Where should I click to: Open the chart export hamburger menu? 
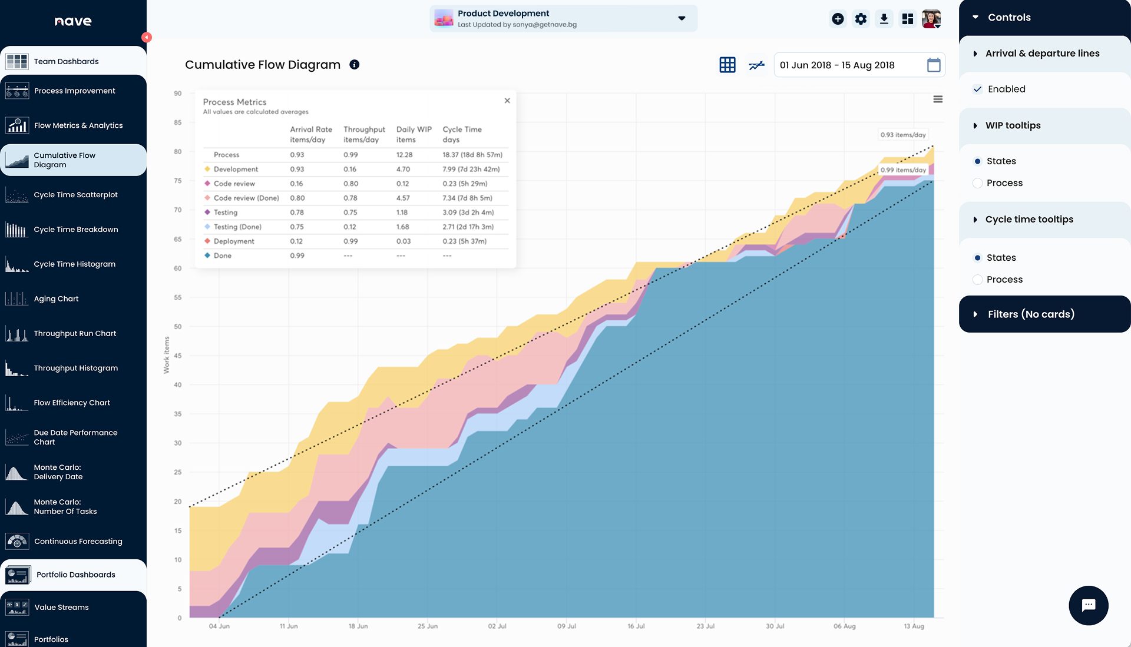938,99
